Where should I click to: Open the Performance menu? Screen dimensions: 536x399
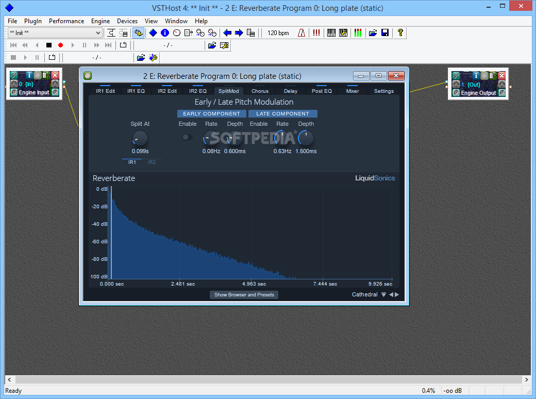point(66,21)
